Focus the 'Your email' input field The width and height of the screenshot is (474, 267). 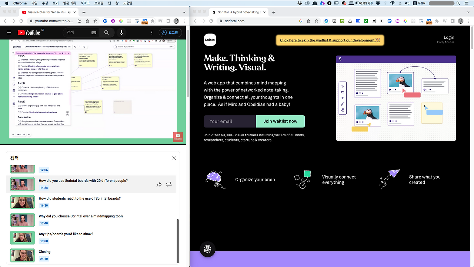(x=230, y=121)
